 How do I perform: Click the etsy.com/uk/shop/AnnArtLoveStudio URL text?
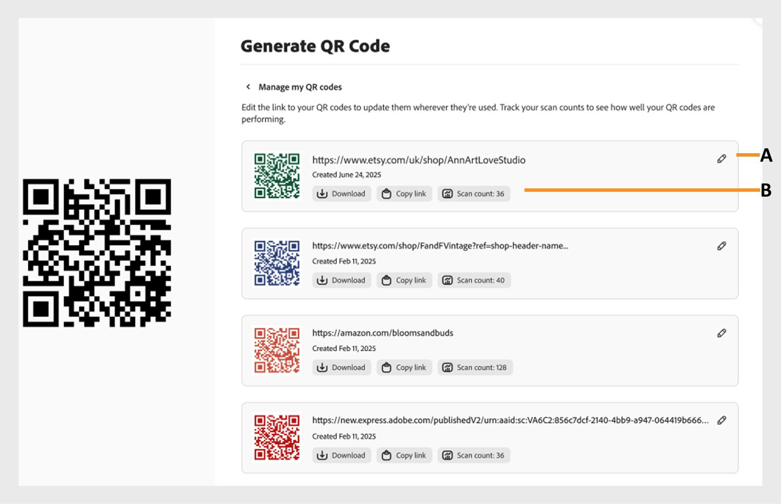click(419, 160)
